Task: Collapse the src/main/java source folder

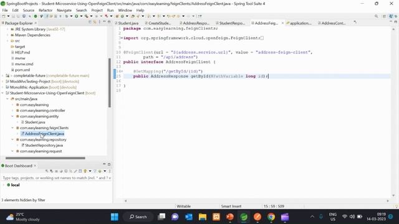Action: 7,99
